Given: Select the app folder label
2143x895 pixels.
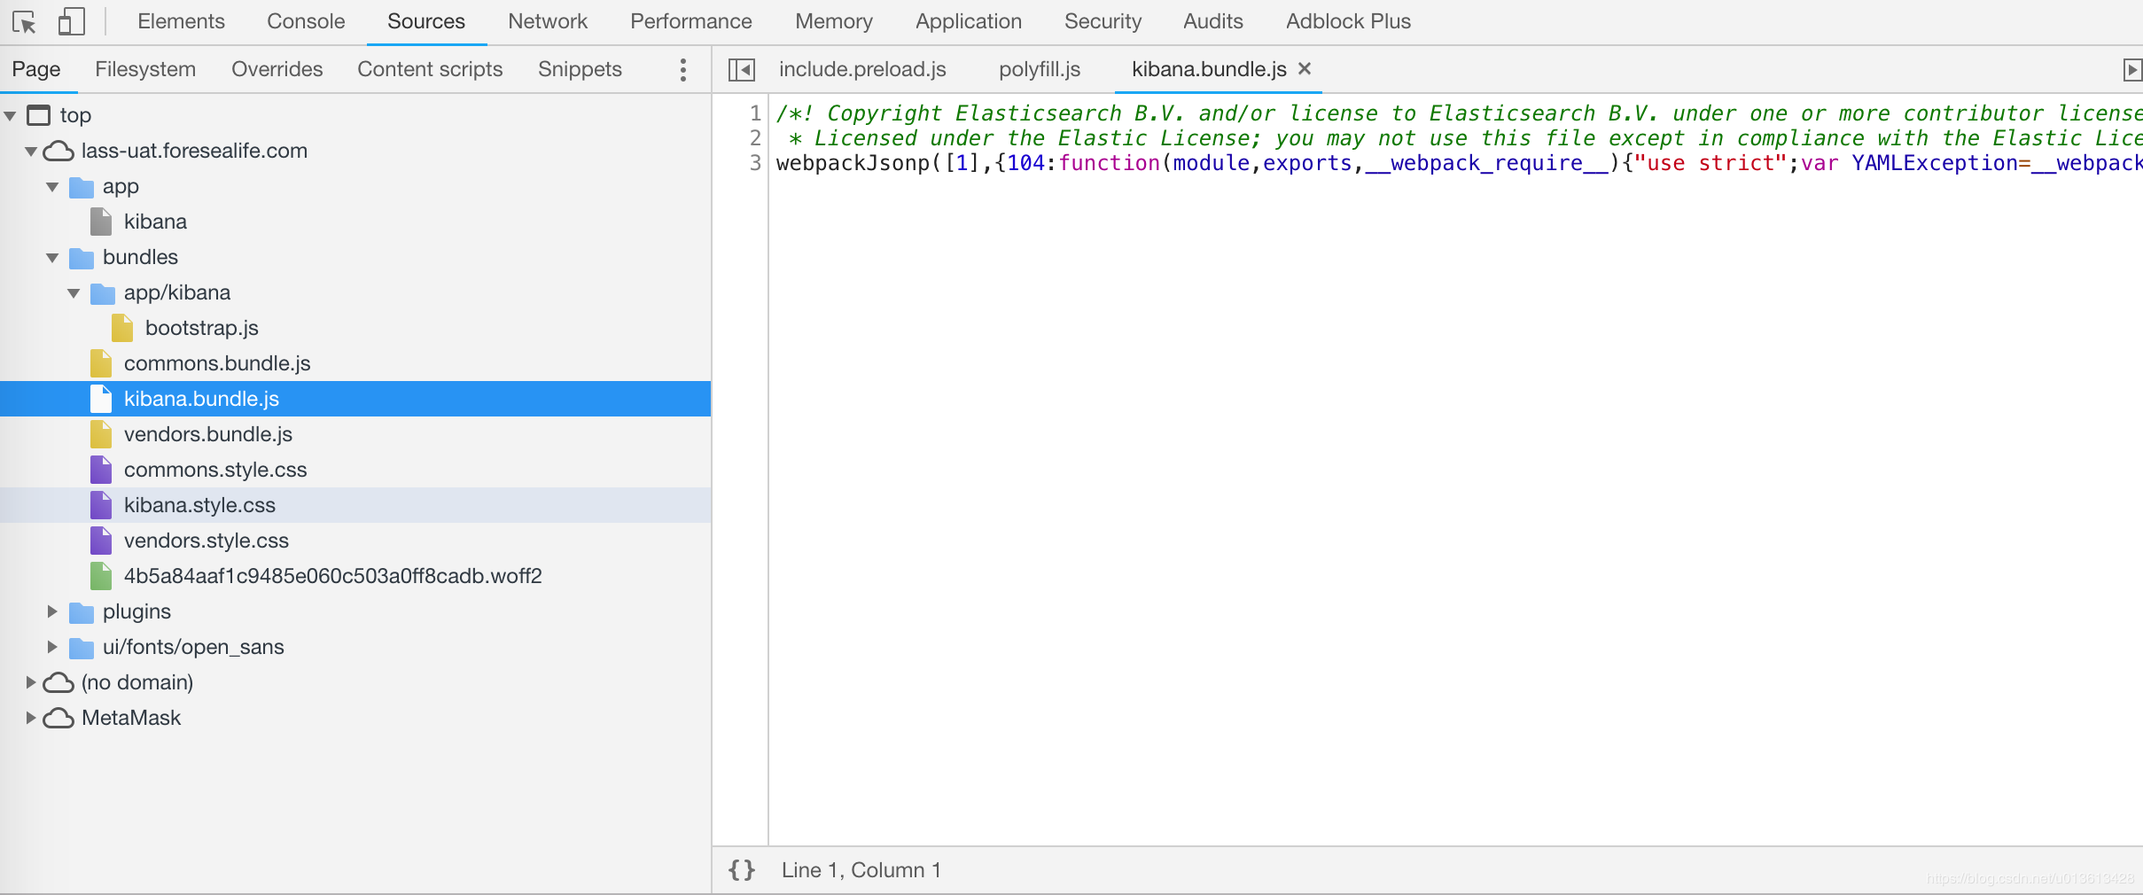Looking at the screenshot, I should click(121, 186).
